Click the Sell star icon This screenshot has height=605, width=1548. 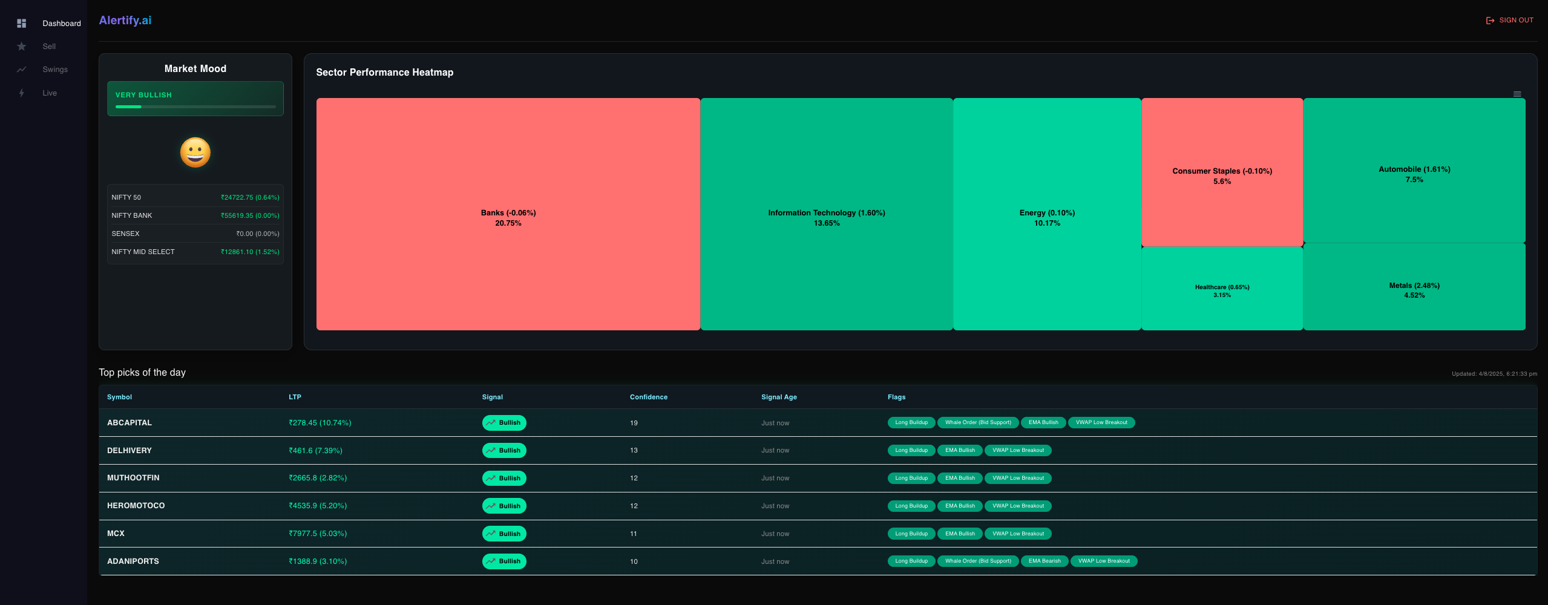pos(21,46)
